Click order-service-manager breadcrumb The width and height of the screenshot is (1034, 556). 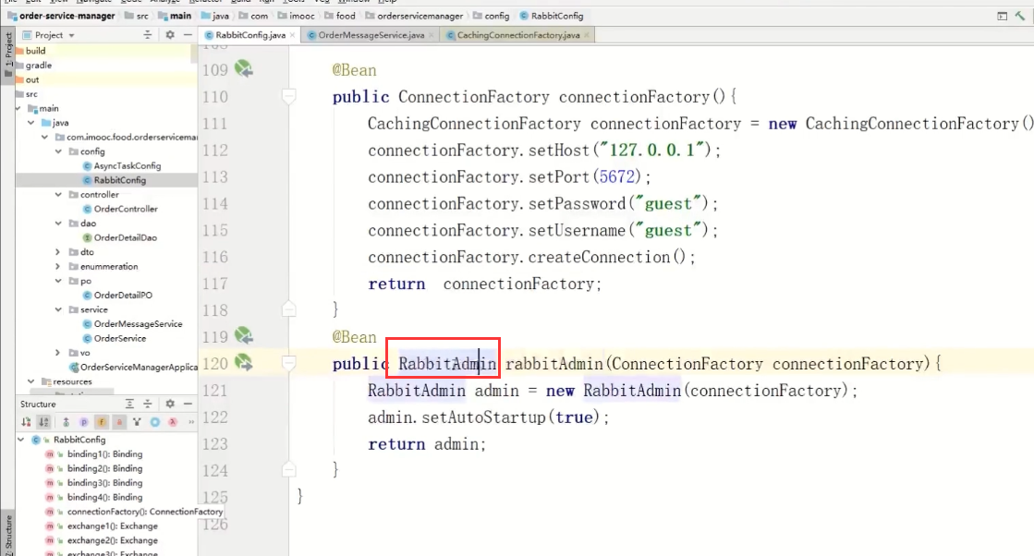tap(61, 16)
